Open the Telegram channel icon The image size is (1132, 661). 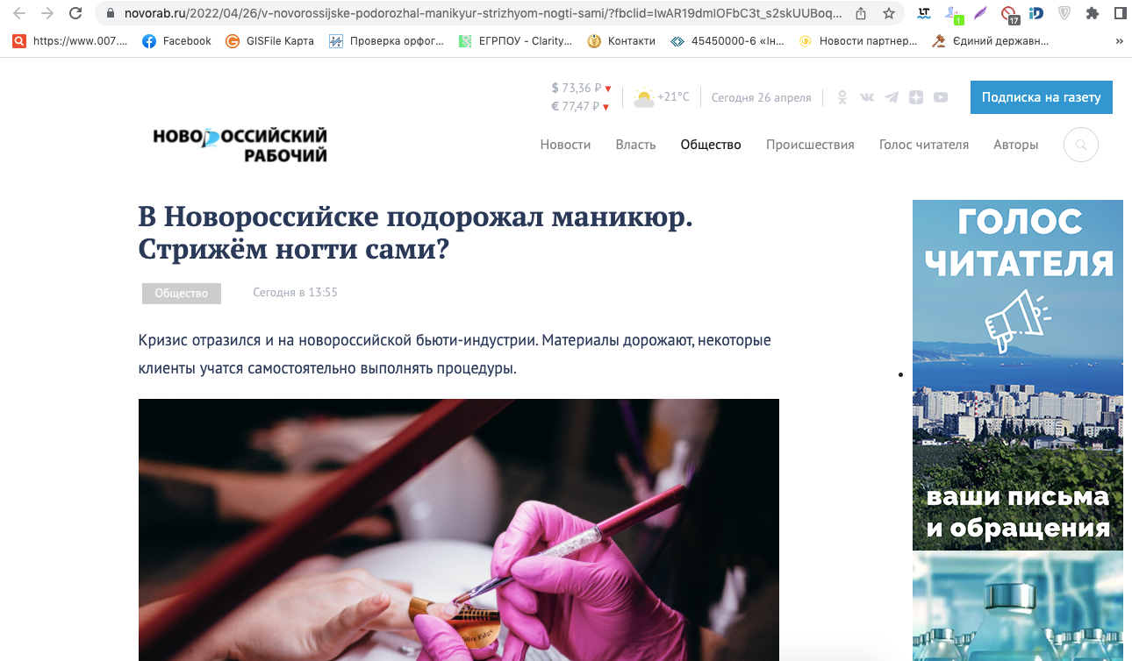(x=892, y=97)
